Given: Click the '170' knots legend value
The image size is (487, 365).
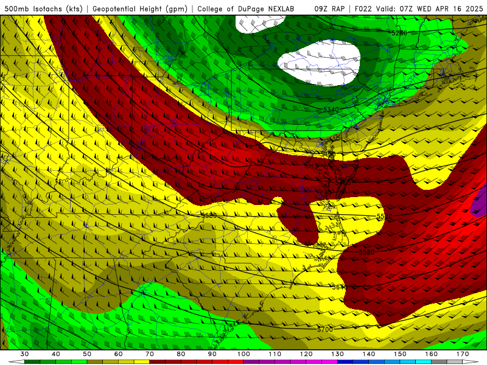Looking at the screenshot, I should 463,354.
